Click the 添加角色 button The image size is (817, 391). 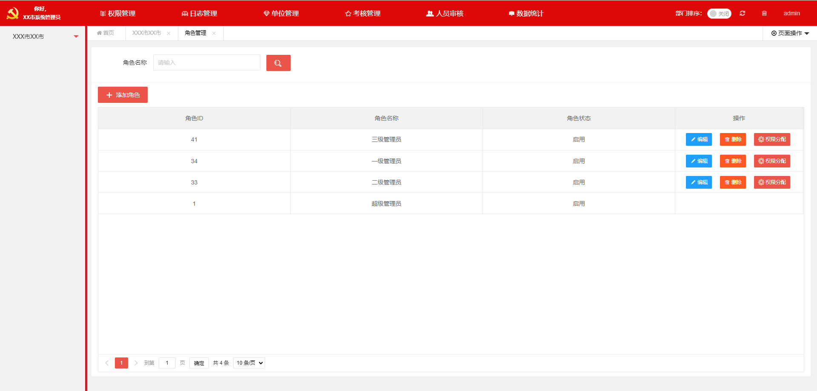click(x=123, y=95)
